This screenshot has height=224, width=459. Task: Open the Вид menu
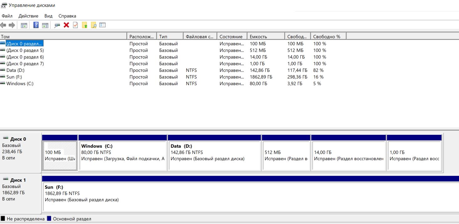(x=48, y=16)
